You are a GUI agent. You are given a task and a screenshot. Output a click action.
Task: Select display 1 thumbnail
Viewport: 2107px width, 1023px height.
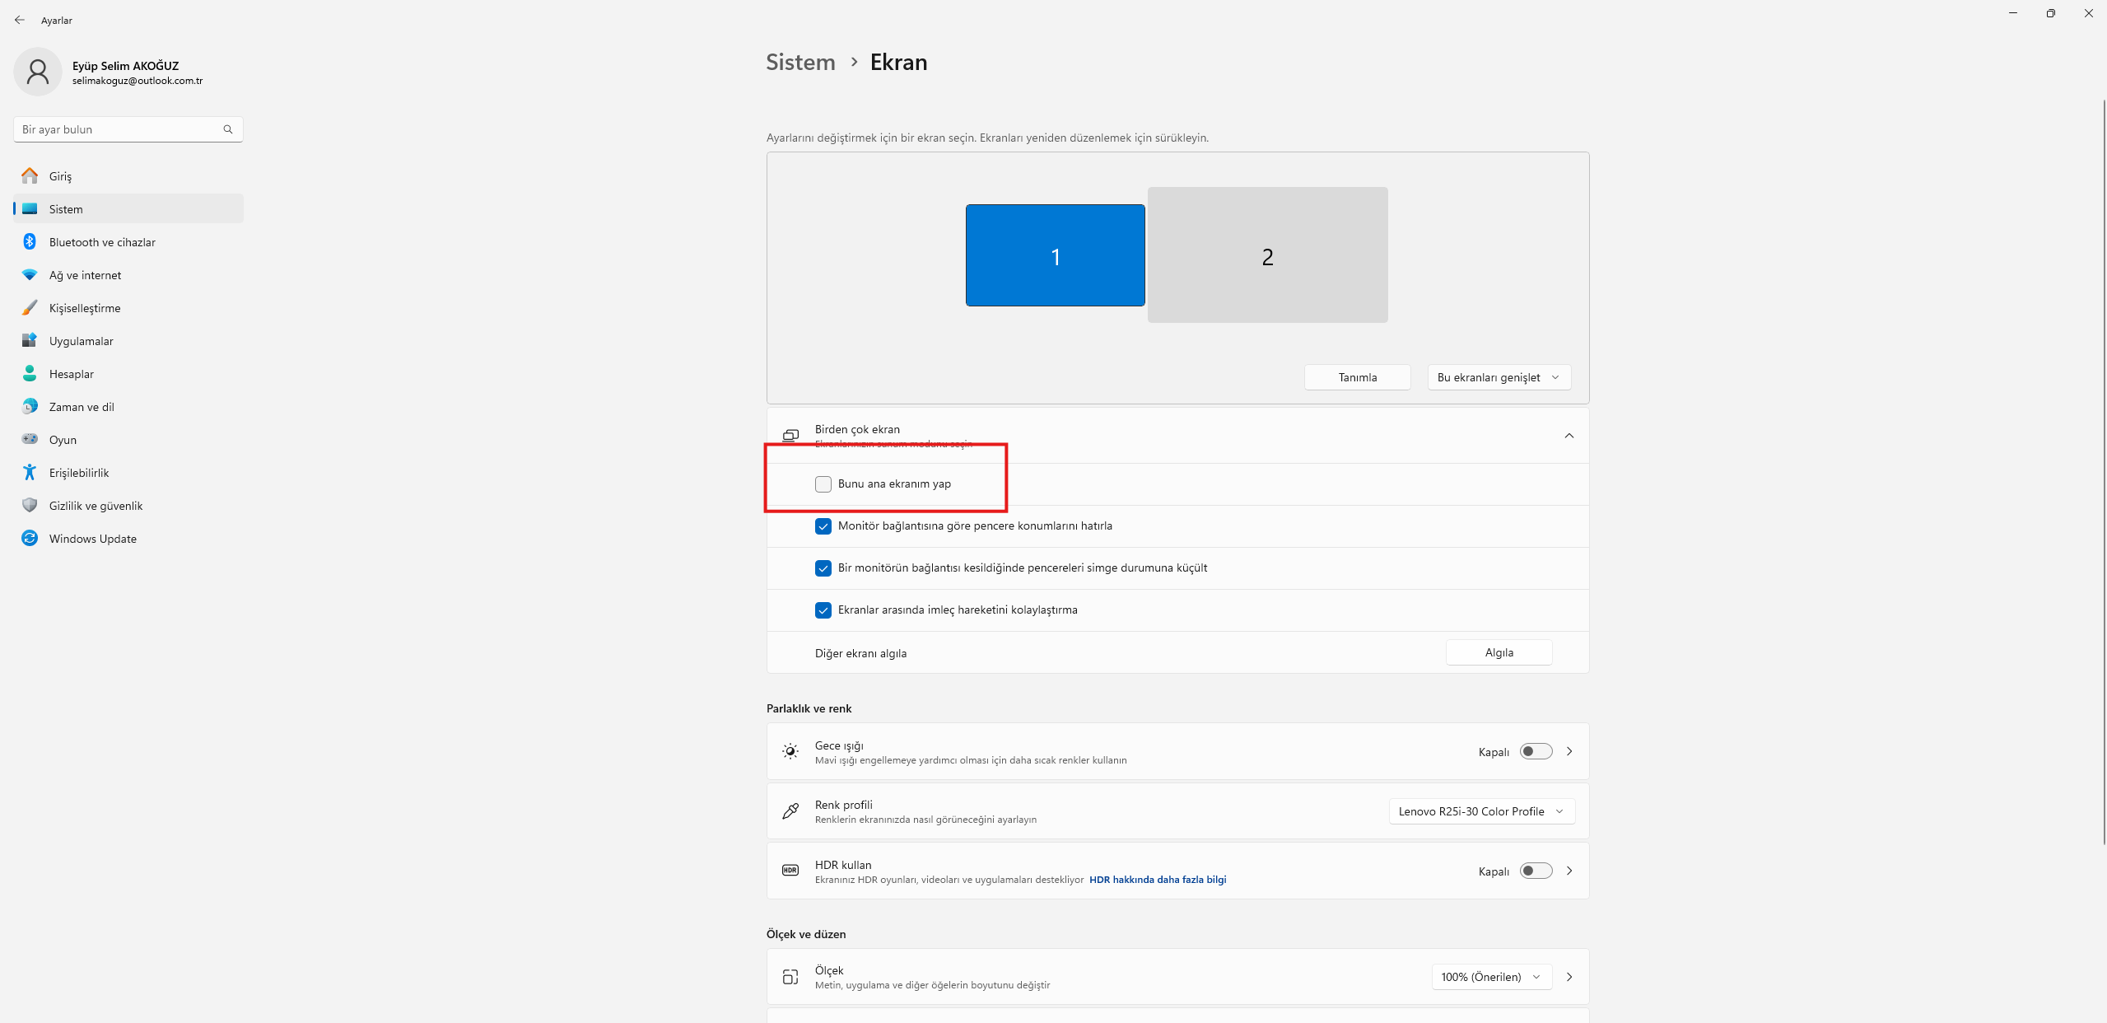pos(1056,255)
